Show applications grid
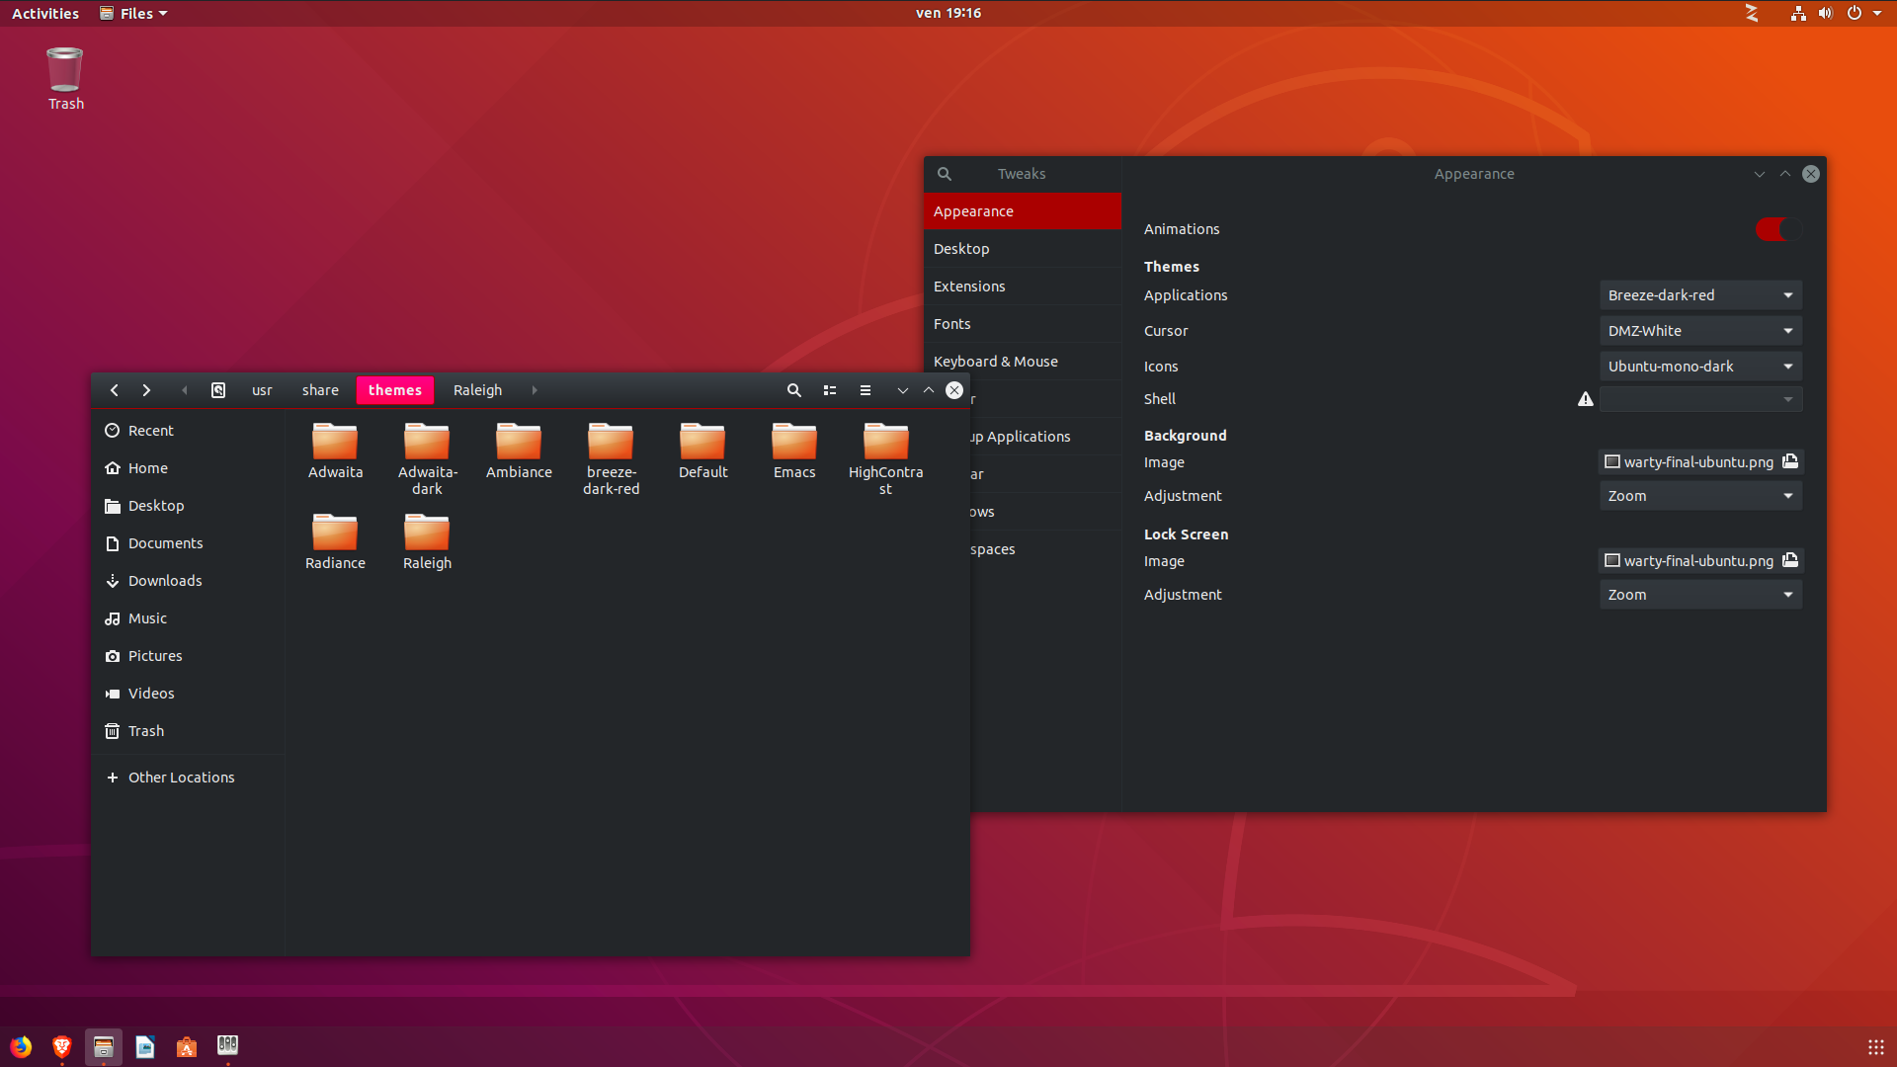Viewport: 1897px width, 1067px height. [x=1875, y=1046]
